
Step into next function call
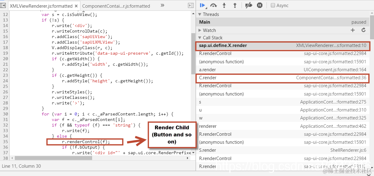[x=224, y=5]
